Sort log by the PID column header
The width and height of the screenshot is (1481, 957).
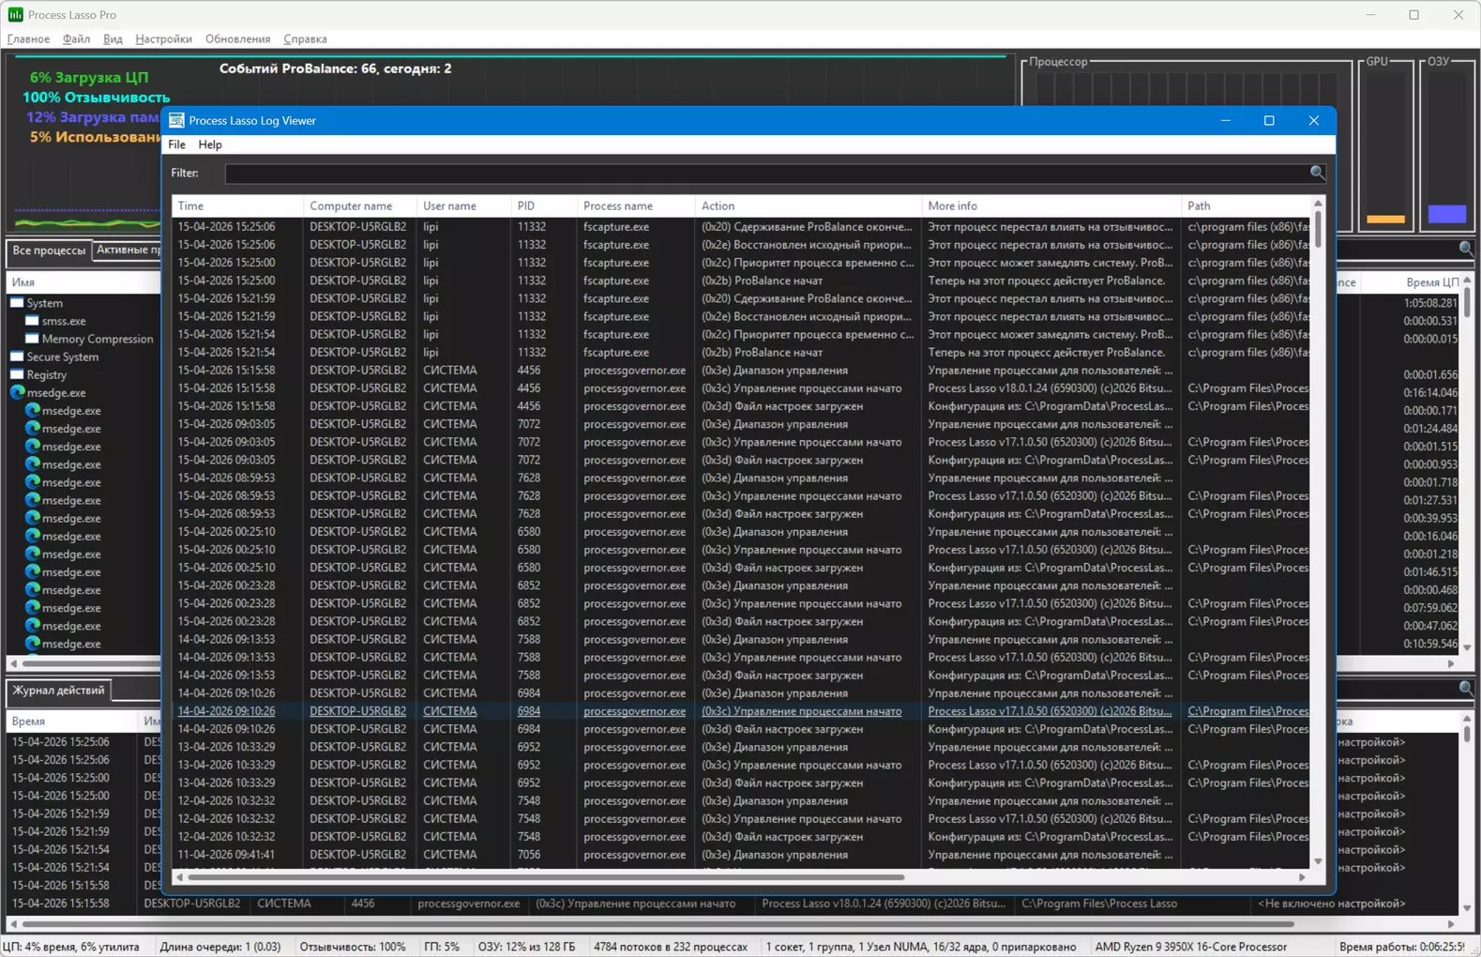[525, 205]
